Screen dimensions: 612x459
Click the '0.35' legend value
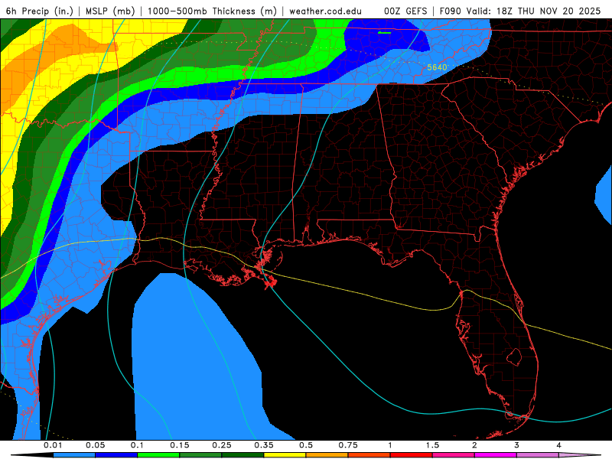pyautogui.click(x=264, y=445)
